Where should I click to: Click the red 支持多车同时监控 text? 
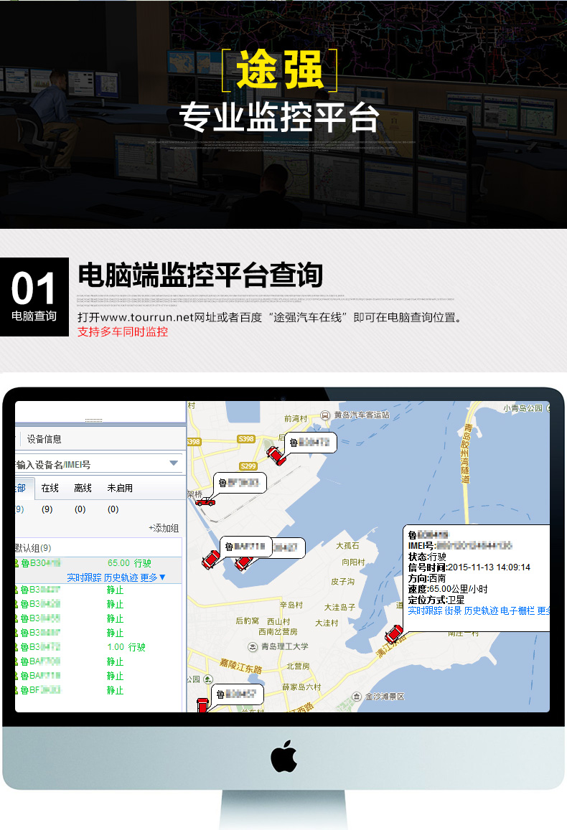(x=123, y=332)
